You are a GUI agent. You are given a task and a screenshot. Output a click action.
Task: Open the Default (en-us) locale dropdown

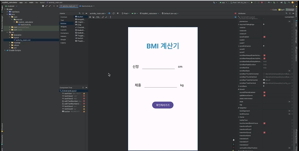(170, 14)
